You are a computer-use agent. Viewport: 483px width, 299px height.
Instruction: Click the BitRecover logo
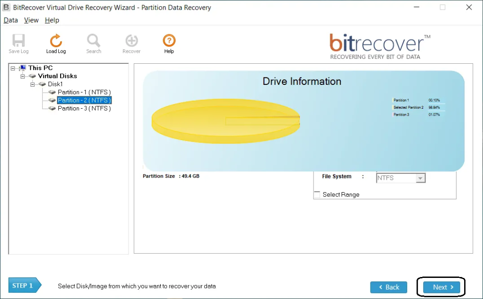[x=378, y=45]
